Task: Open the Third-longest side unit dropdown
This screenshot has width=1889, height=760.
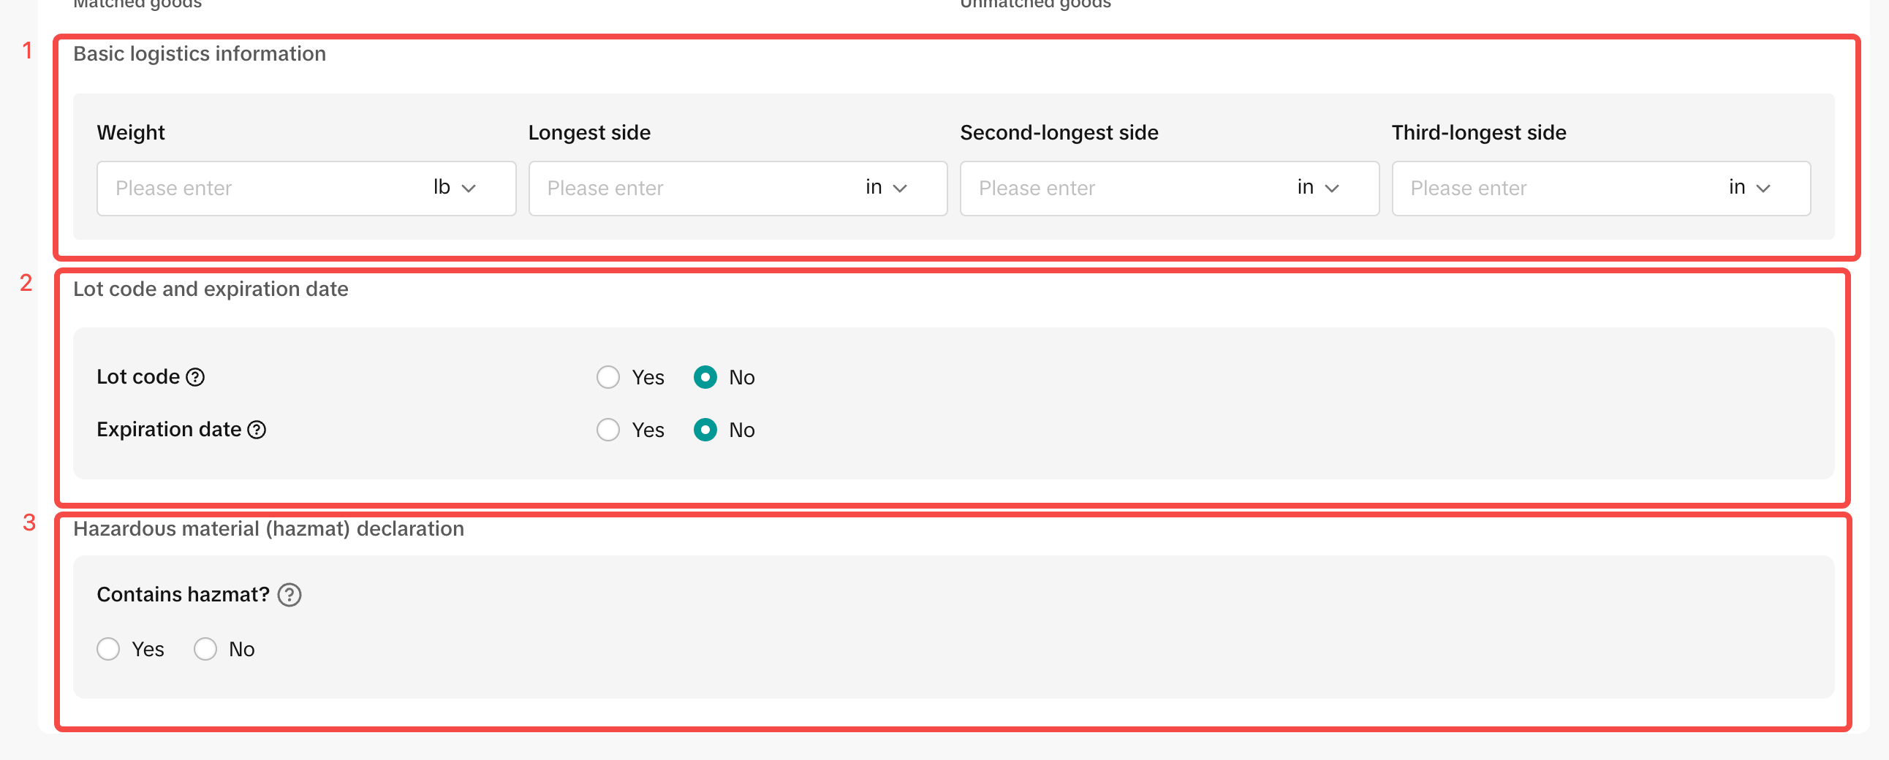Action: (1749, 189)
